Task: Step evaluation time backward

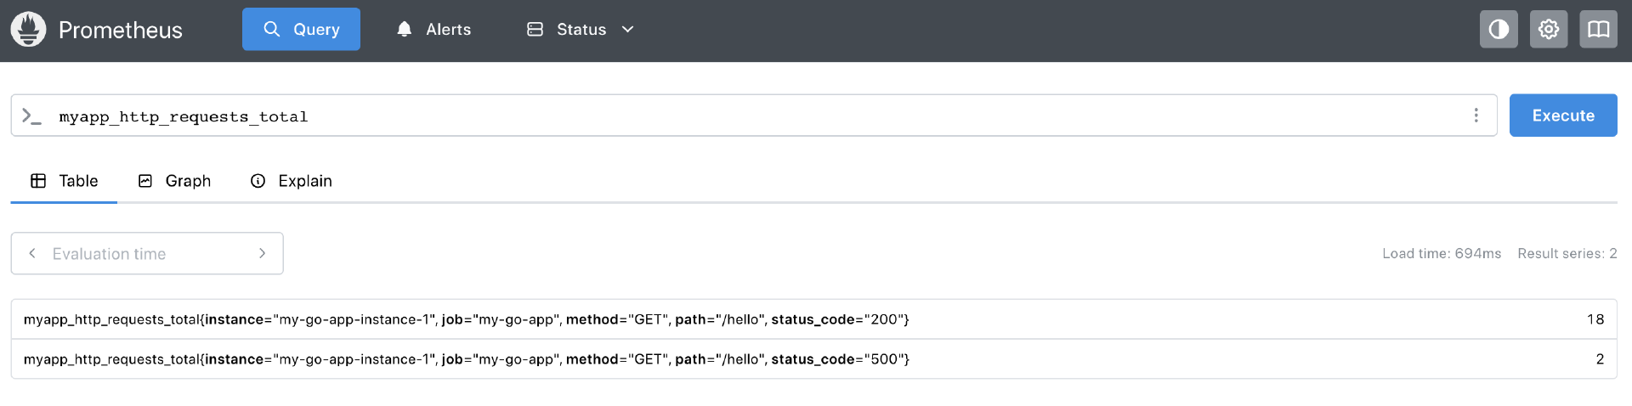Action: point(32,253)
